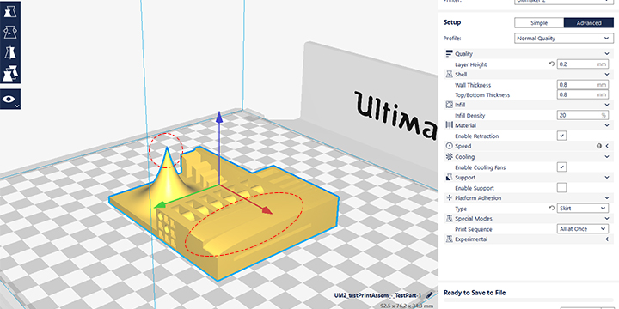619x309 pixels.
Task: Click the Wall Thickness value field
Action: click(583, 85)
